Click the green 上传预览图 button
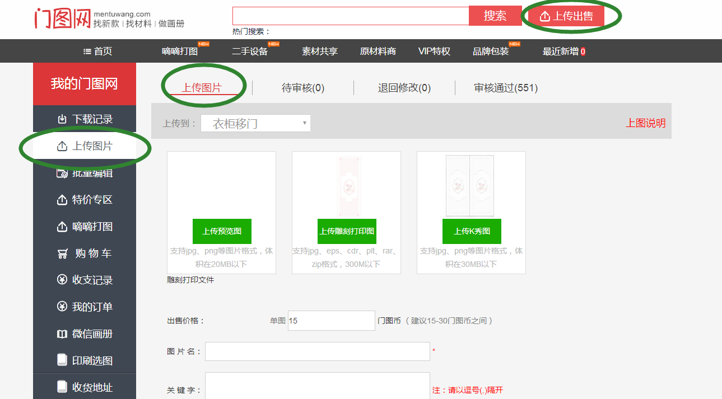722x399 pixels. coord(222,231)
